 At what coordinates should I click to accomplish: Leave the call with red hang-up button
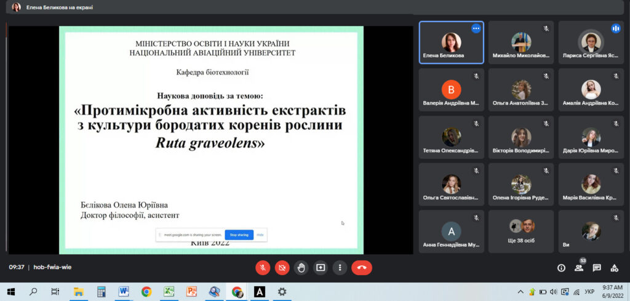pos(362,268)
